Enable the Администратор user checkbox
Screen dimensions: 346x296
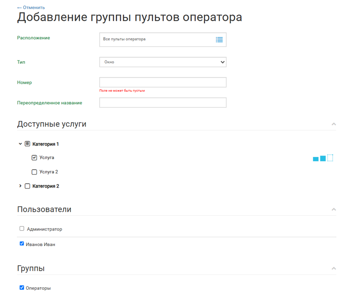[22, 228]
